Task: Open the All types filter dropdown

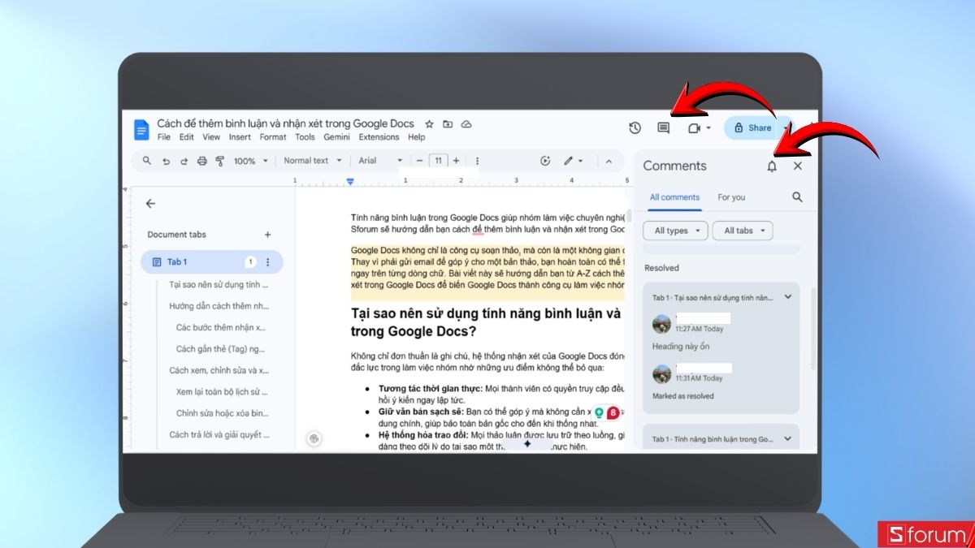Action: click(676, 231)
